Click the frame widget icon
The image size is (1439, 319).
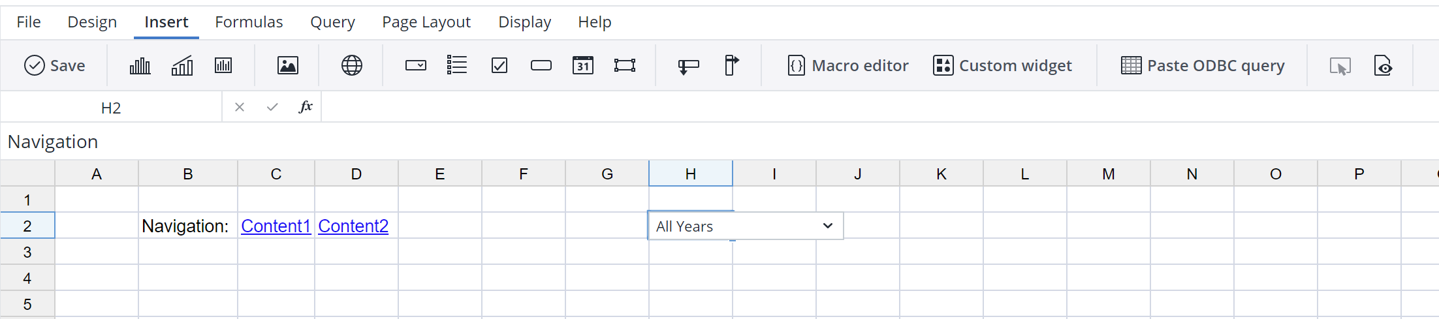625,66
